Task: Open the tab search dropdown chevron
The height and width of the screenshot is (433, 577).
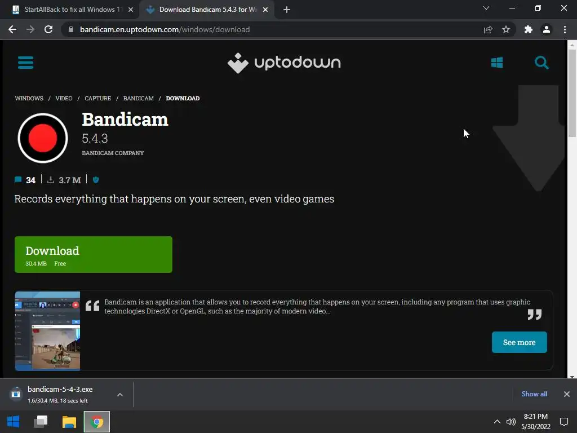Action: (486, 8)
